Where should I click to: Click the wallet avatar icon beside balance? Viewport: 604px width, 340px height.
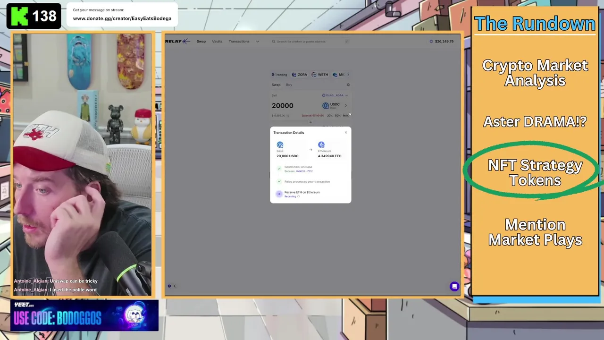pos(431,42)
